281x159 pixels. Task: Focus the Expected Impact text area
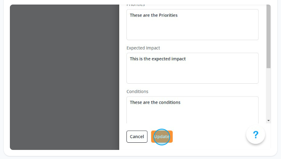pyautogui.click(x=193, y=68)
